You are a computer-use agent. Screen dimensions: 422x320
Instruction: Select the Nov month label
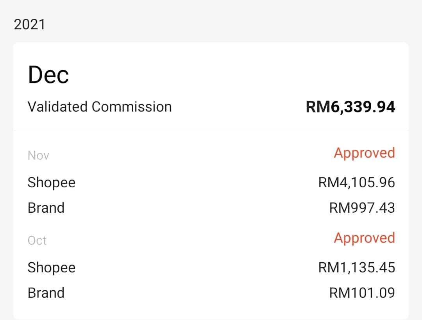(x=38, y=155)
